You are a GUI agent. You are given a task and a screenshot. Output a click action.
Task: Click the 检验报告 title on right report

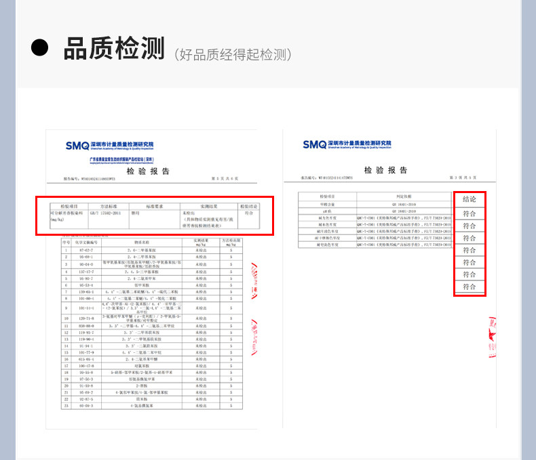point(386,170)
